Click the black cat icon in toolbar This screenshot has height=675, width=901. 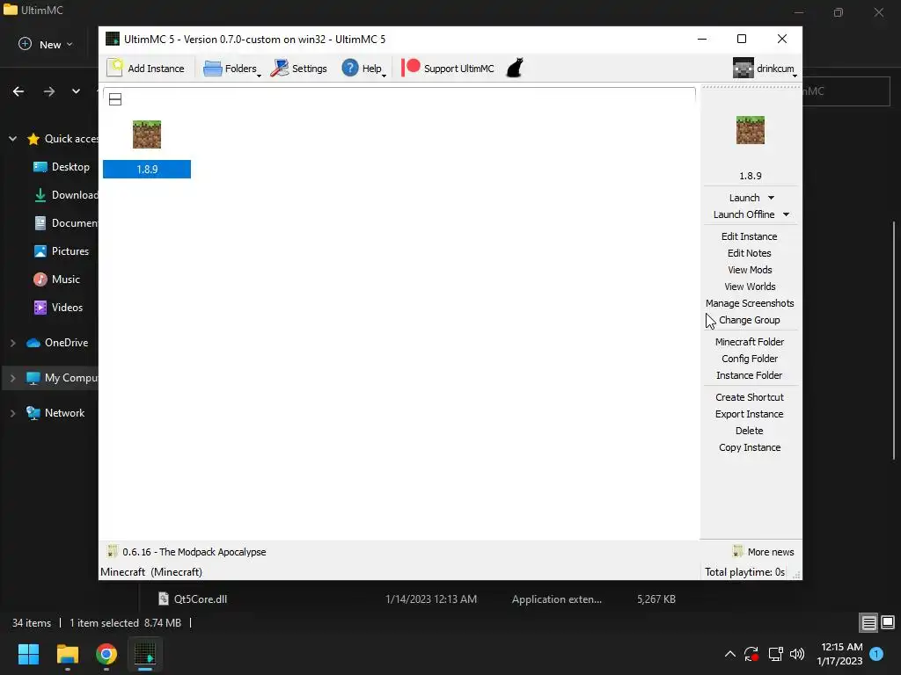point(515,69)
